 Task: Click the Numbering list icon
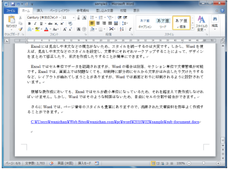click(x=101, y=18)
